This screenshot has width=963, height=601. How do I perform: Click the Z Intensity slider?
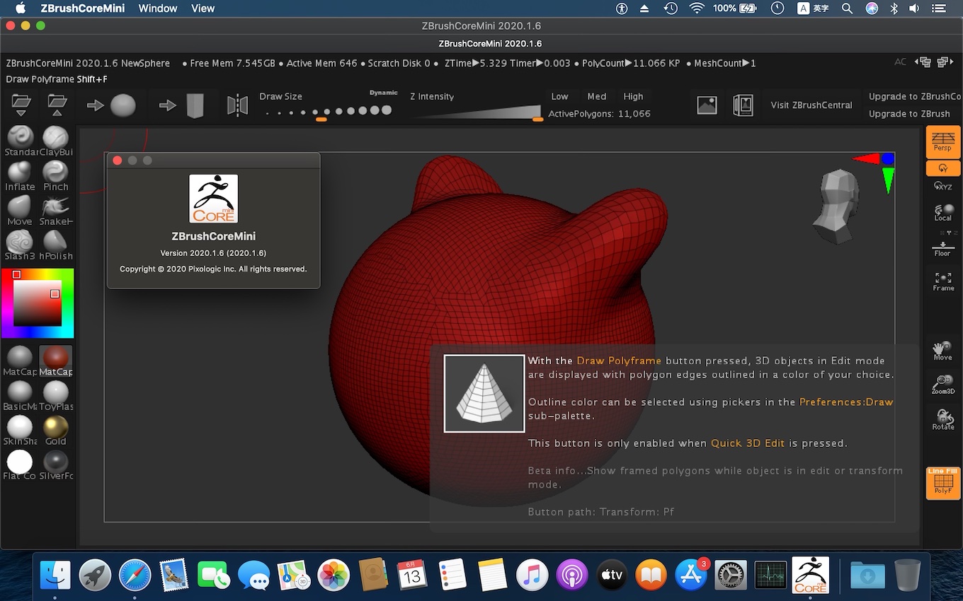pos(475,112)
